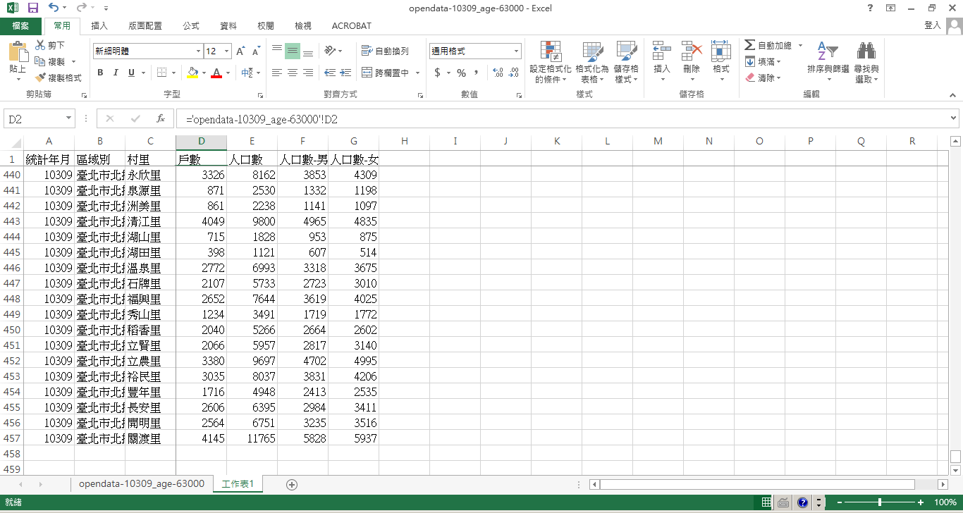Image resolution: width=963 pixels, height=513 pixels.
Task: Open the Insert (插入) ribbon tab
Action: (x=99, y=26)
